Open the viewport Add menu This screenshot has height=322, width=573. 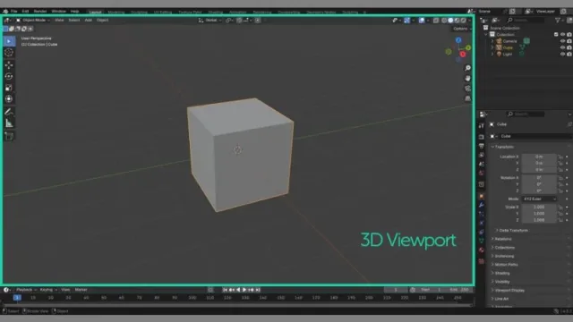pos(88,20)
